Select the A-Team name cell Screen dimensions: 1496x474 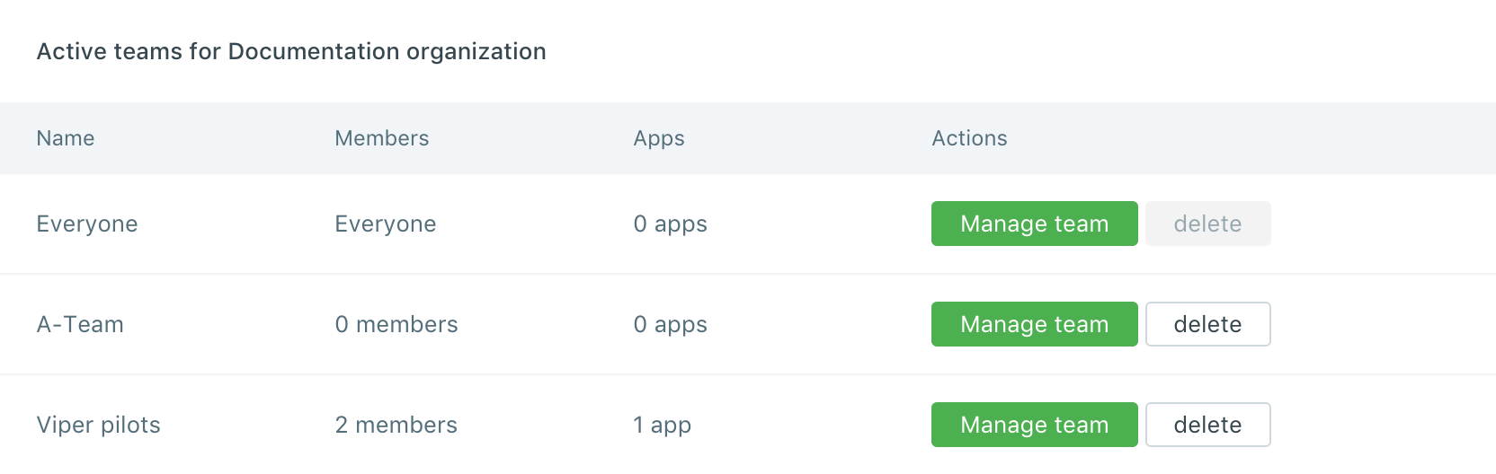pos(80,324)
